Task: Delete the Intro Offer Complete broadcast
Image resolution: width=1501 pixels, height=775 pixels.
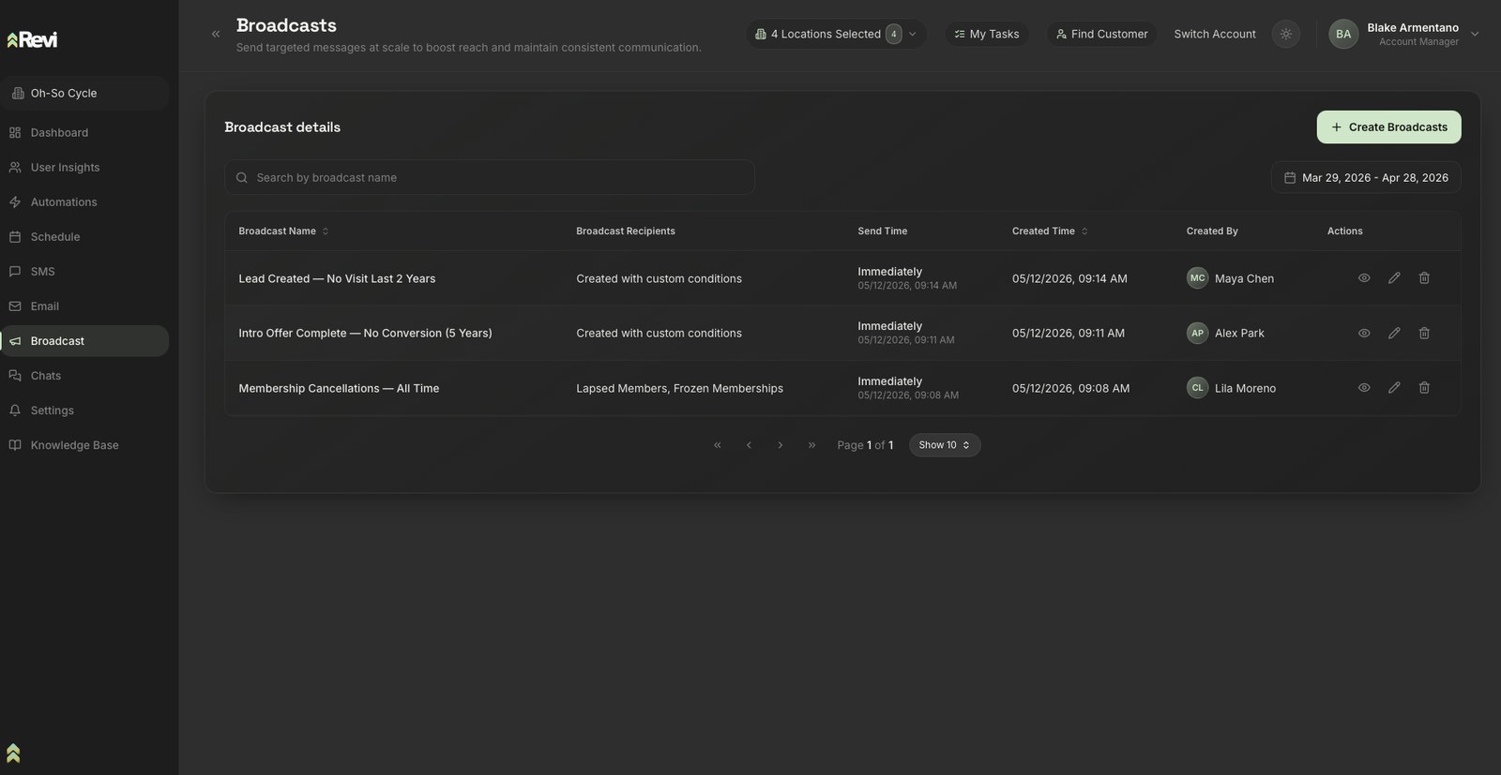Action: pyautogui.click(x=1424, y=333)
